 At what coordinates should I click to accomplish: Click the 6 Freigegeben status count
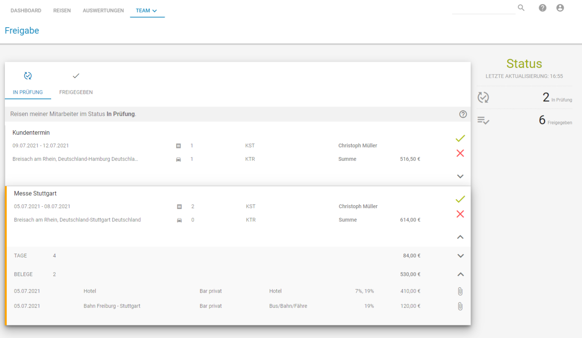[555, 120]
